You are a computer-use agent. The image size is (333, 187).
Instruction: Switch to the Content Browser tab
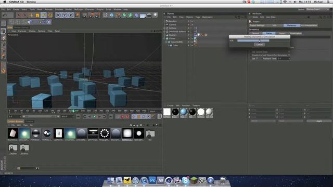click(15, 122)
